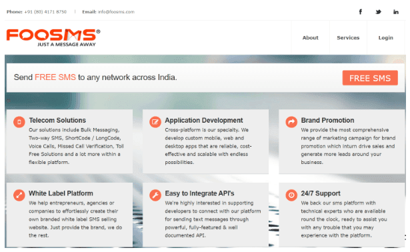Open the FooSMS LinkedIn icon
This screenshot has height=252, width=410.
coord(396,12)
